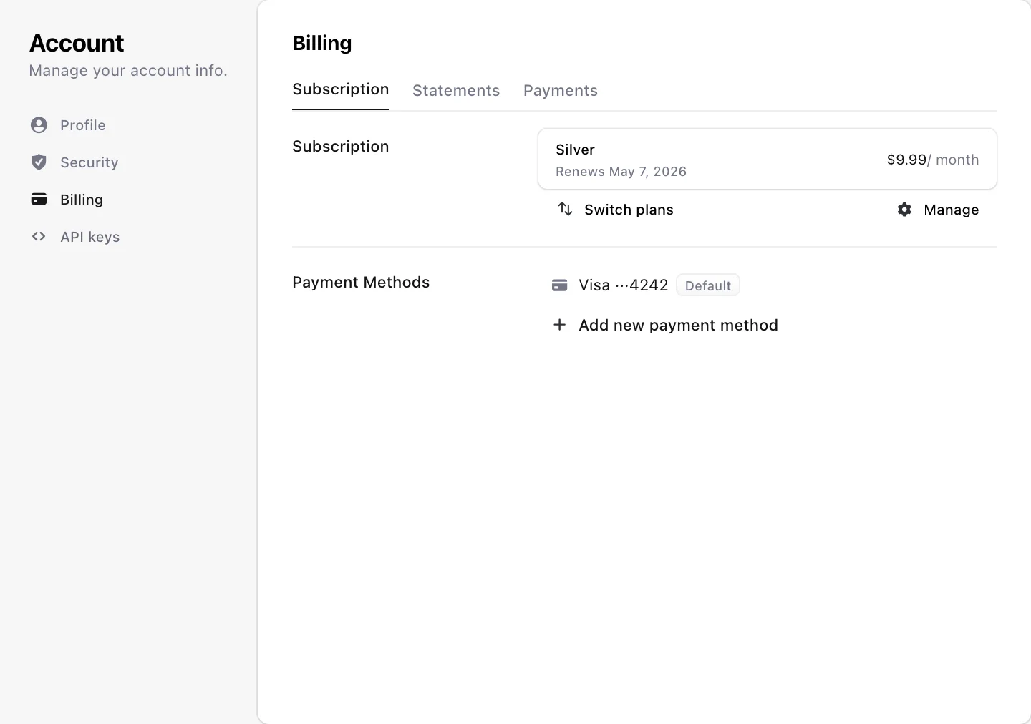The width and height of the screenshot is (1031, 724).
Task: Click the Manage your account info. subtitle
Action: [128, 71]
